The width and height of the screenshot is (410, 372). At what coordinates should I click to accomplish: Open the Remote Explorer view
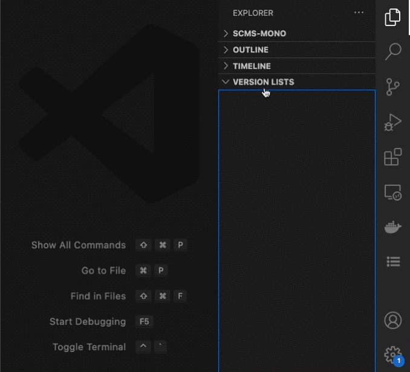393,193
